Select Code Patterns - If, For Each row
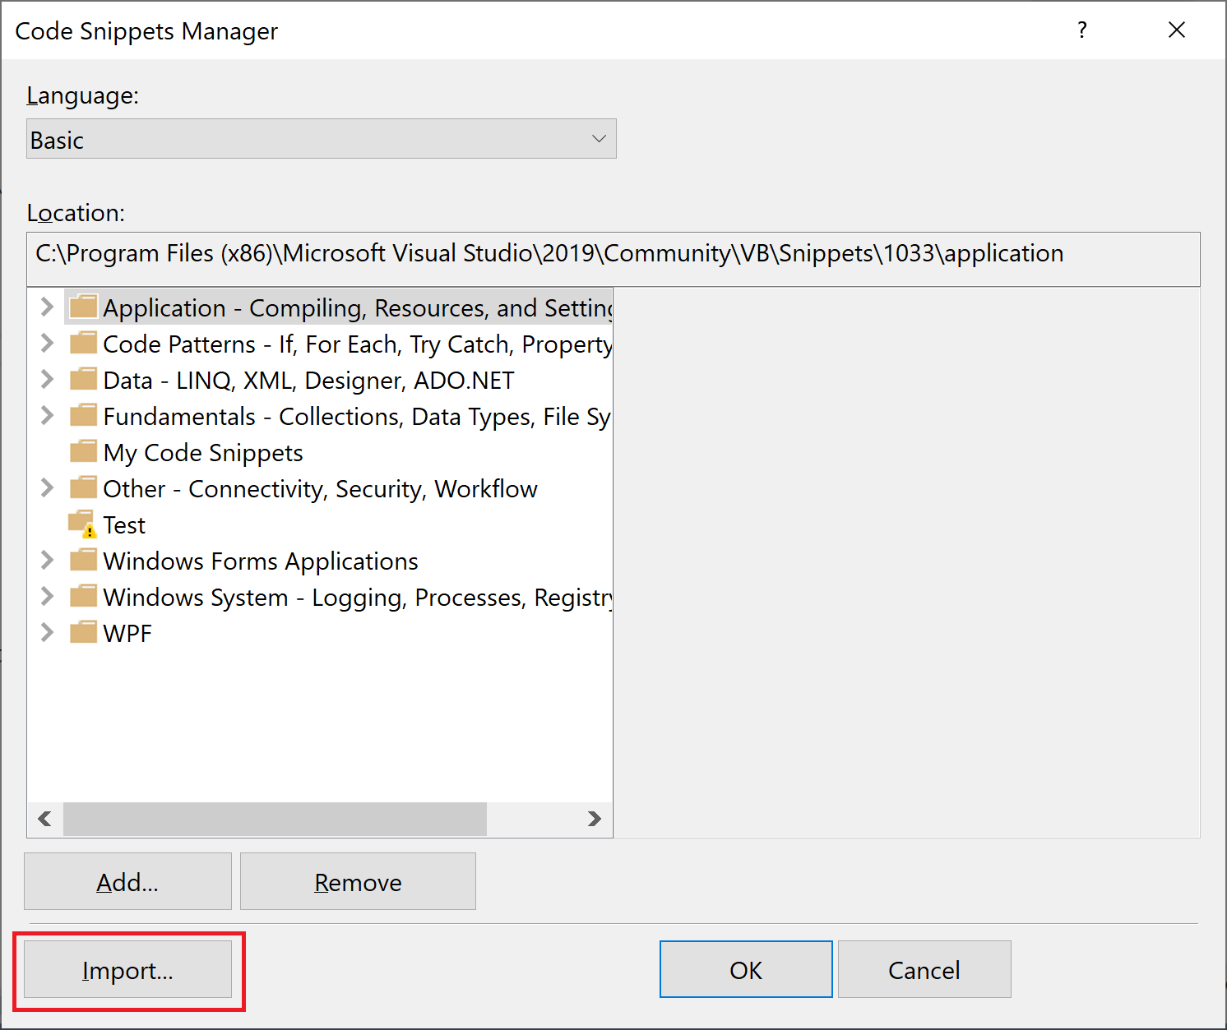The width and height of the screenshot is (1227, 1030). [x=358, y=344]
